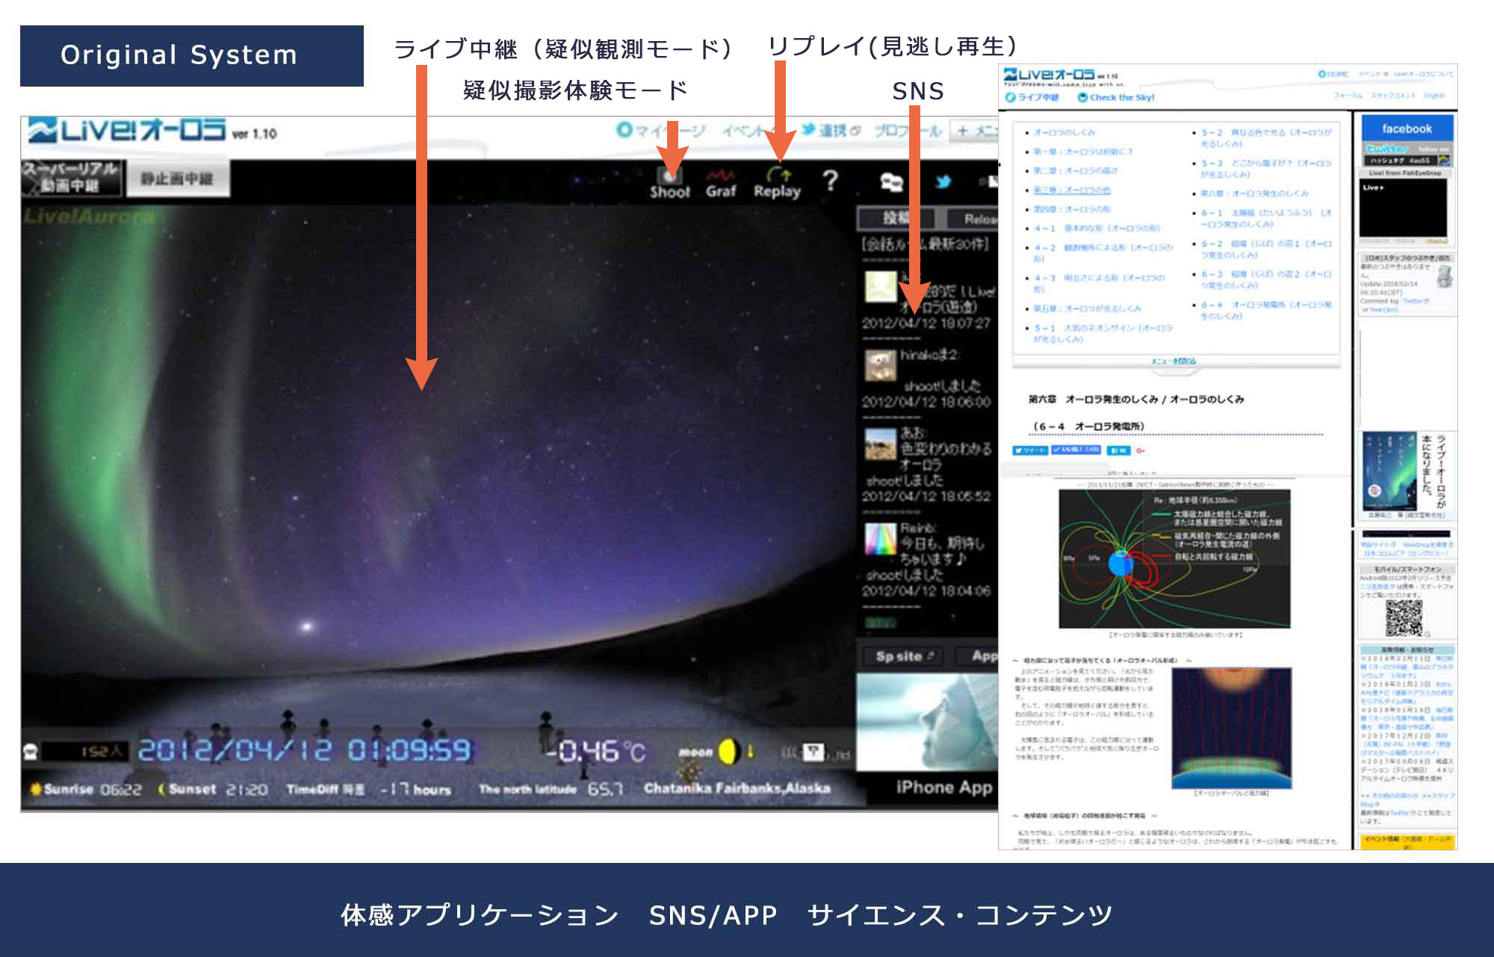Click the 投稿 post button
This screenshot has height=957, width=1494.
(x=897, y=218)
